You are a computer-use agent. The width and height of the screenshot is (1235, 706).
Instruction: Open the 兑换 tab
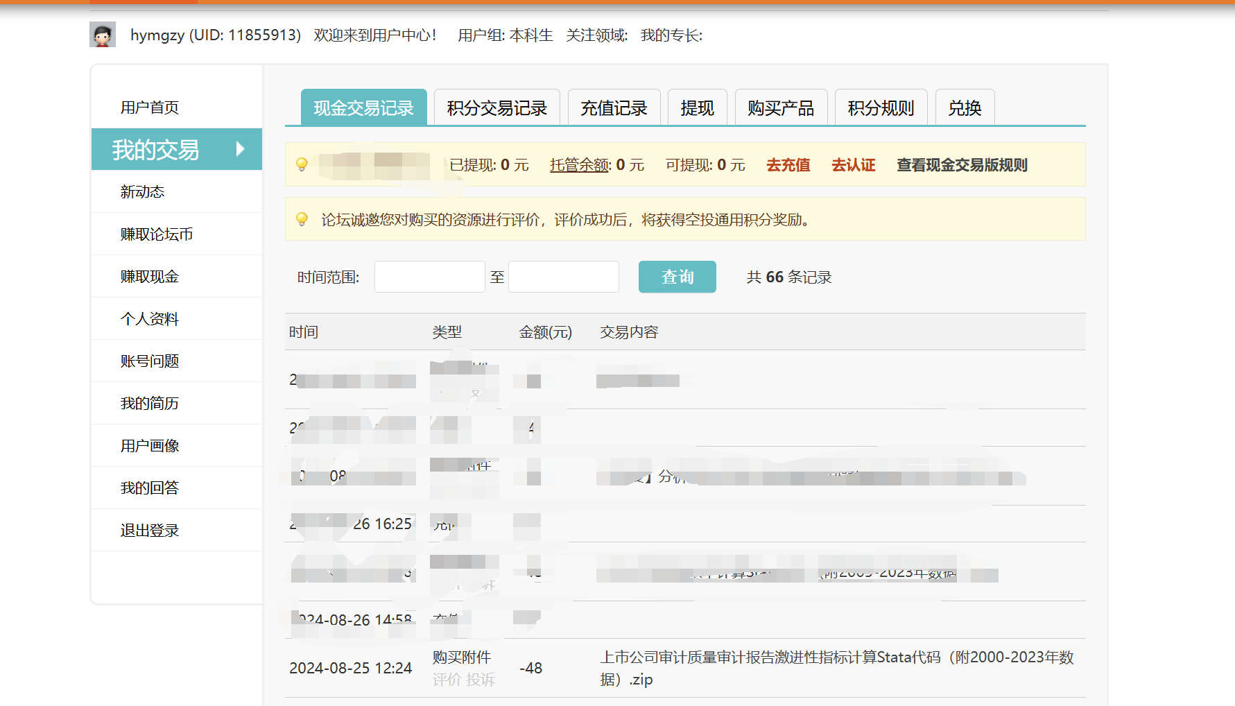pos(965,107)
